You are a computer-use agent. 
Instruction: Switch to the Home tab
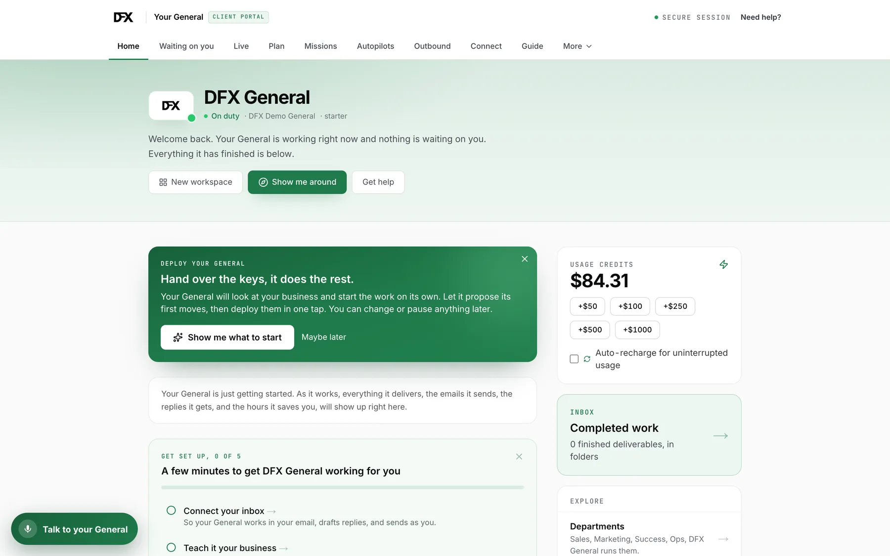pos(128,46)
